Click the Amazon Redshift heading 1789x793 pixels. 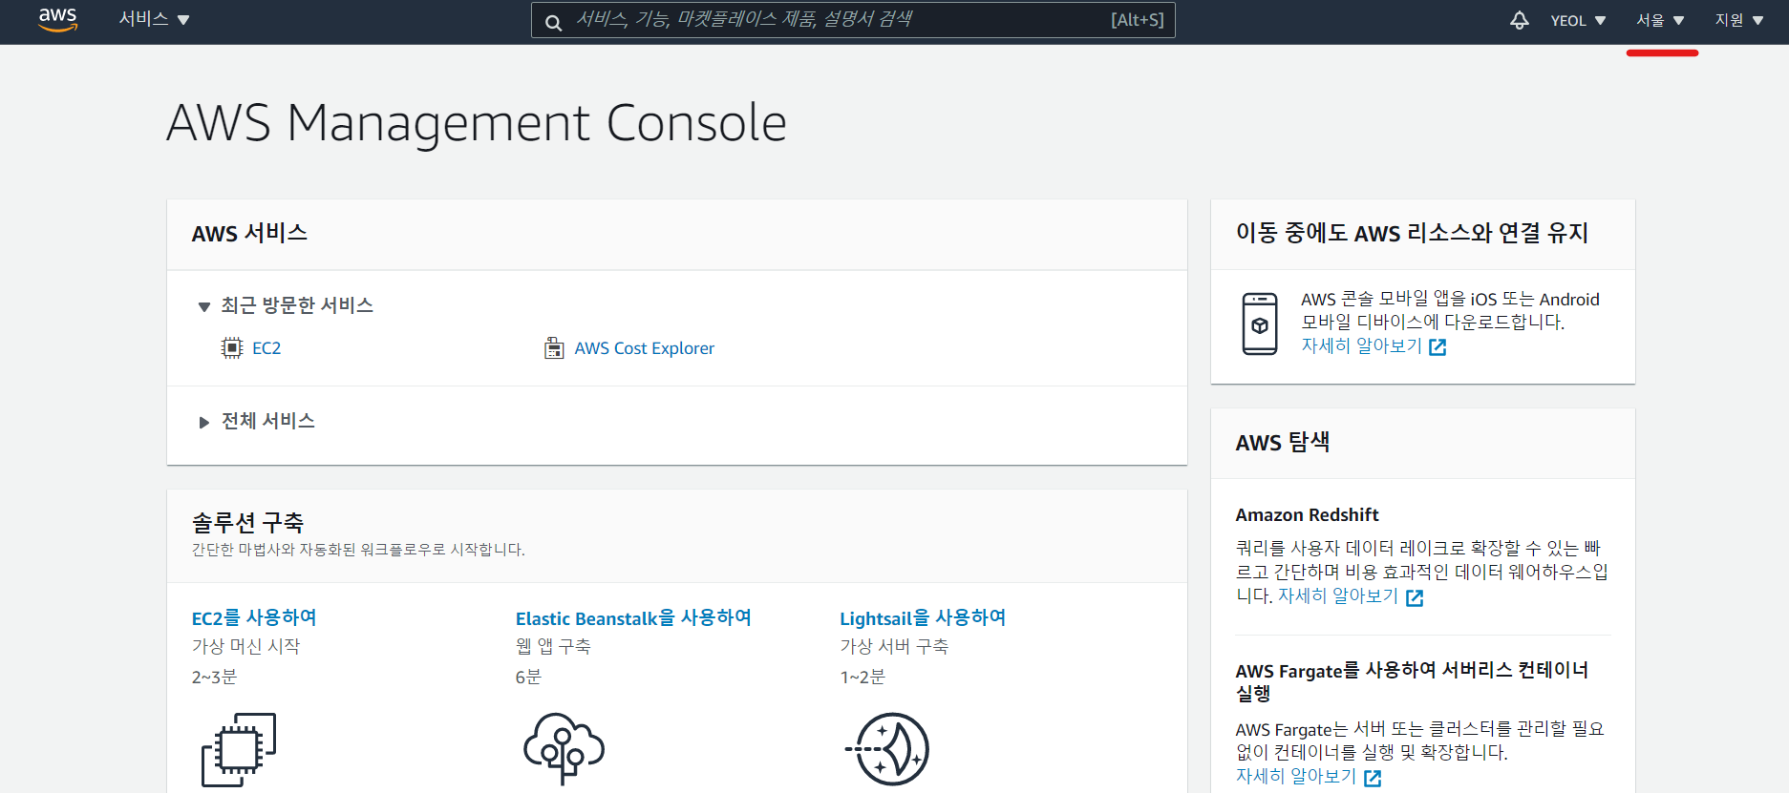[1307, 515]
